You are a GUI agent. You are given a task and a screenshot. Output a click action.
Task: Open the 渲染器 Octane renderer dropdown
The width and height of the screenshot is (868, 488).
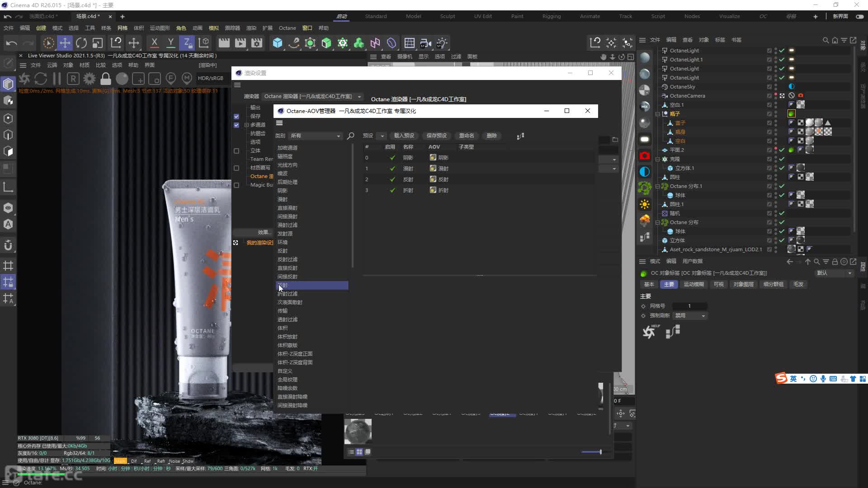(313, 96)
